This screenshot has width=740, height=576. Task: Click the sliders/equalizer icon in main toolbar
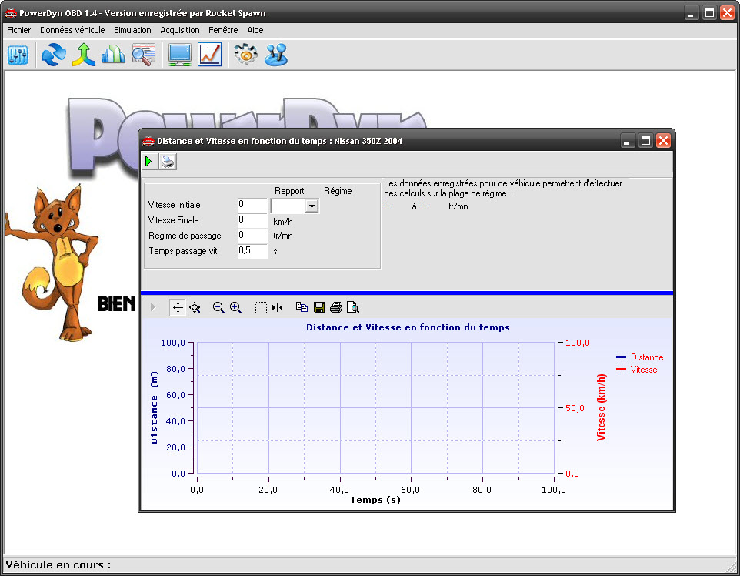(18, 55)
